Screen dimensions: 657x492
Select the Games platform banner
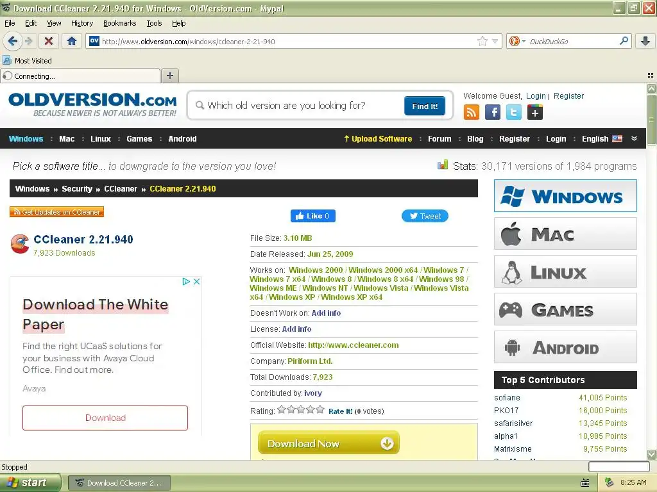(565, 309)
